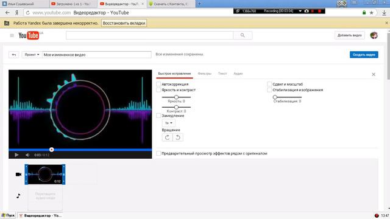Click the red tray icon near the clock
Viewport: 390px width, 219px height.
click(377, 215)
